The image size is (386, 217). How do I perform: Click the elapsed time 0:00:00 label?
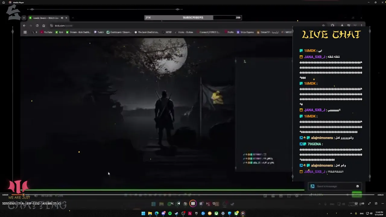[x=5, y=195]
